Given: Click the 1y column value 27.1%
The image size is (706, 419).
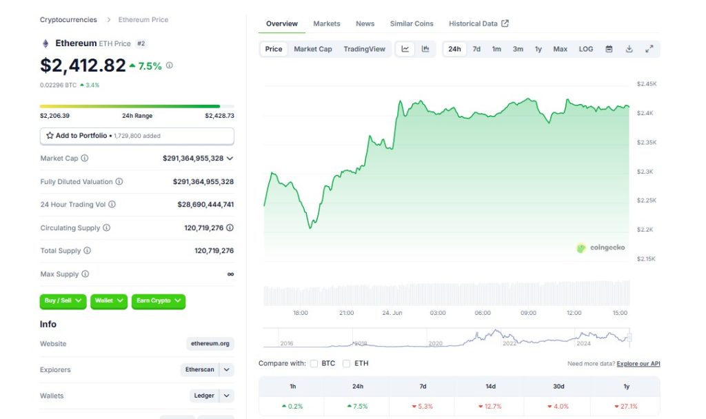Looking at the screenshot, I should point(626,406).
